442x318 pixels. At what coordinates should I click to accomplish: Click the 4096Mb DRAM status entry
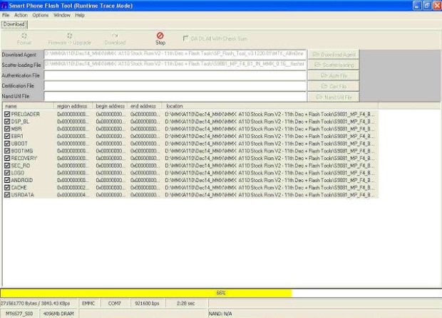[x=58, y=314]
